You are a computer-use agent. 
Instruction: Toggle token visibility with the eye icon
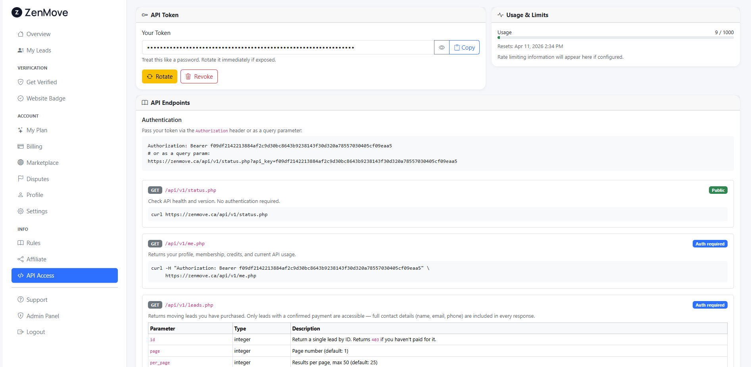[x=442, y=48]
